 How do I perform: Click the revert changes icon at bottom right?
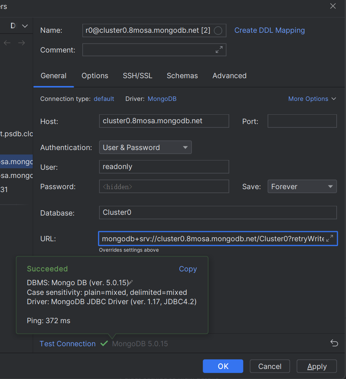tap(334, 343)
